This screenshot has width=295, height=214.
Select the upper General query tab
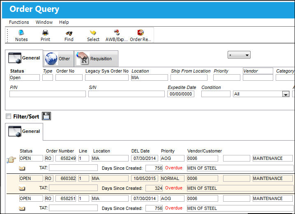(x=24, y=58)
